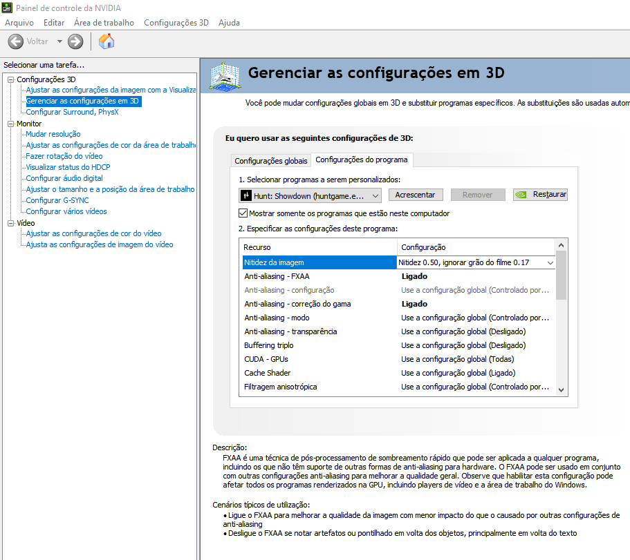630x560 pixels.
Task: Open Ajustar as configurações de cor da área de trabalho
Action: [111, 145]
